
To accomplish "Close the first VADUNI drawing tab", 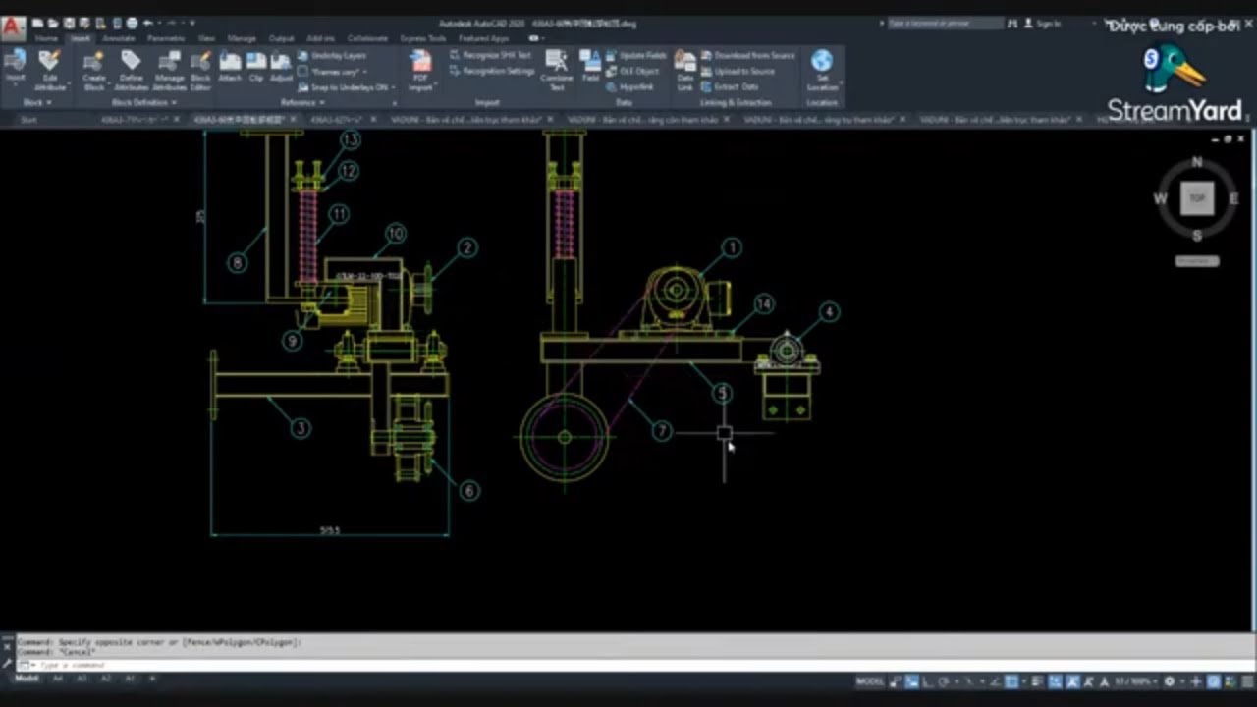I will tap(550, 120).
